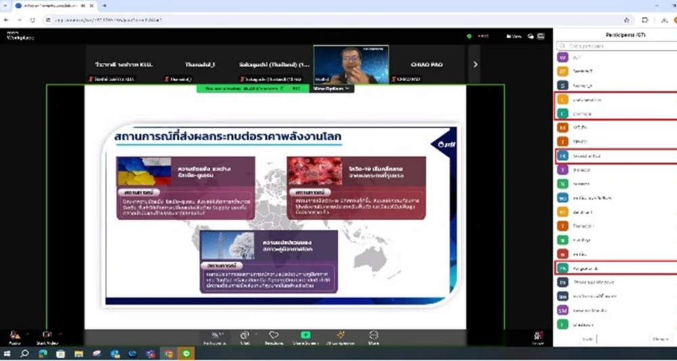
Task: Click the browser back arrow
Action: click(x=6, y=20)
